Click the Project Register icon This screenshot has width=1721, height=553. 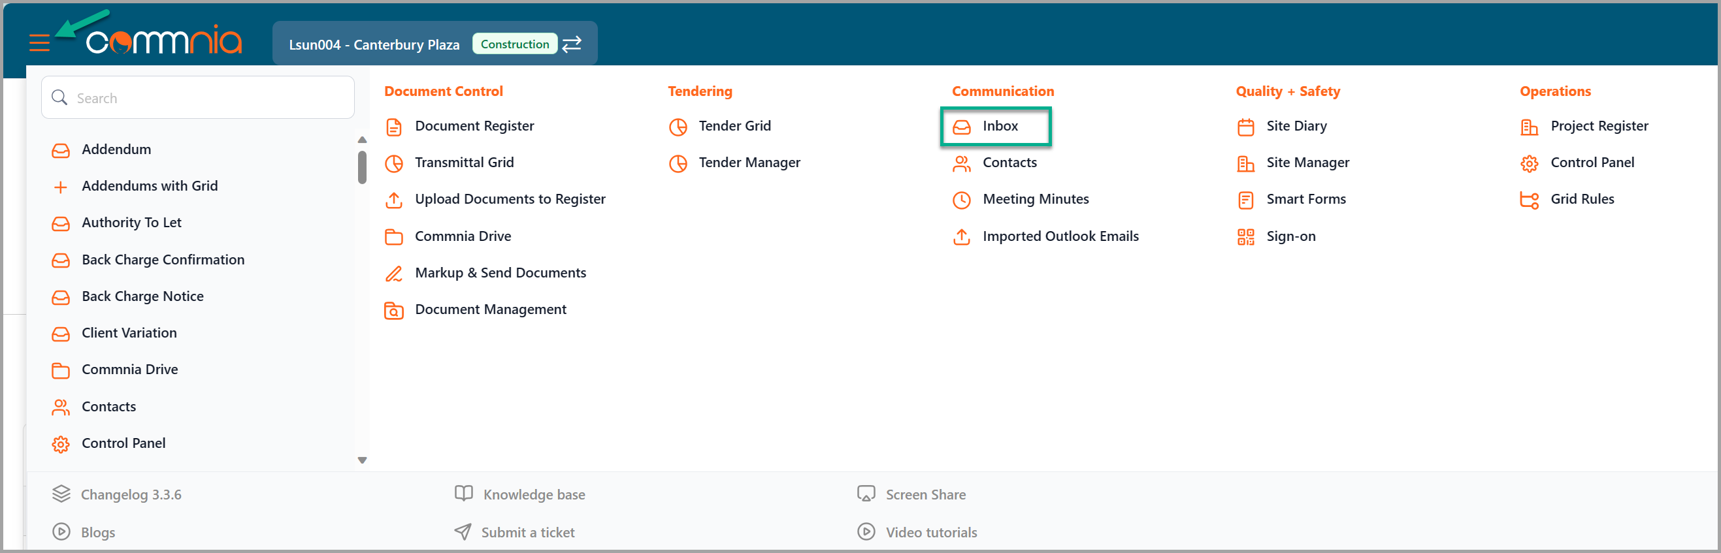(x=1530, y=127)
